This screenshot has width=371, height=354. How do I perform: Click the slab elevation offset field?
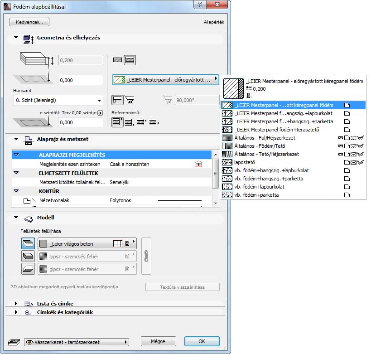(81, 80)
